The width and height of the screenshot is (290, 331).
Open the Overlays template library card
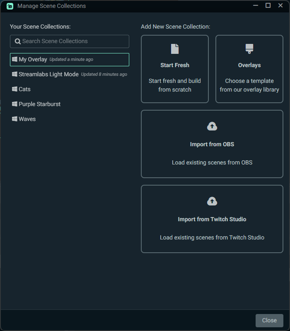click(x=249, y=69)
